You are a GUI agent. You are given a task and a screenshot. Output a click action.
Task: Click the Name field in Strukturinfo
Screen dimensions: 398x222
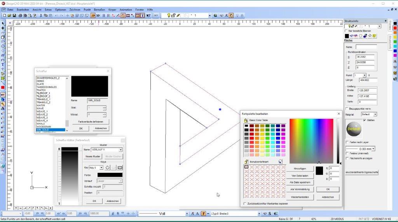[366, 47]
